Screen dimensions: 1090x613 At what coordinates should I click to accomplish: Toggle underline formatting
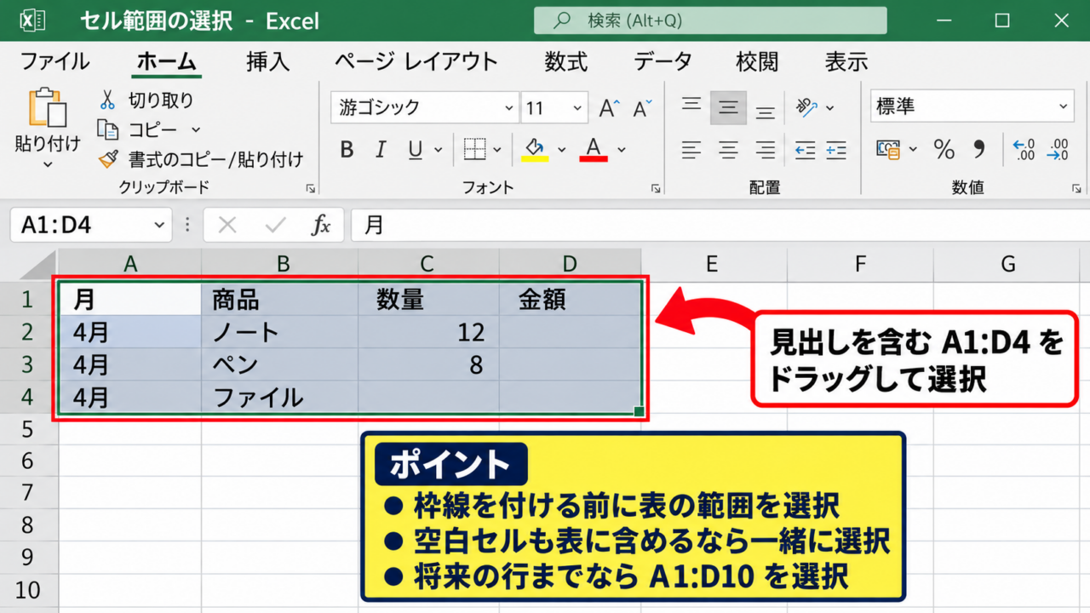(416, 150)
